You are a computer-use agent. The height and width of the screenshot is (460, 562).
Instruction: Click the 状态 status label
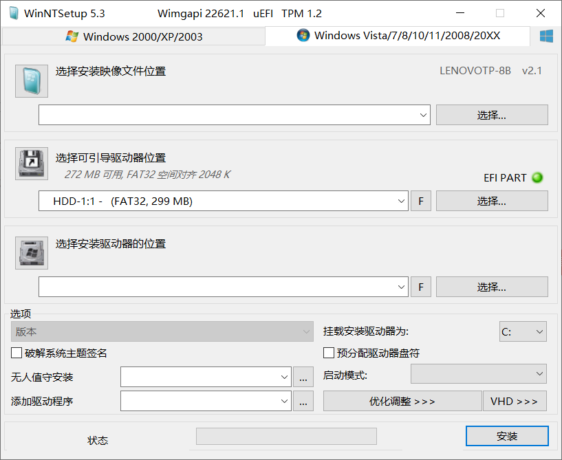(x=98, y=440)
